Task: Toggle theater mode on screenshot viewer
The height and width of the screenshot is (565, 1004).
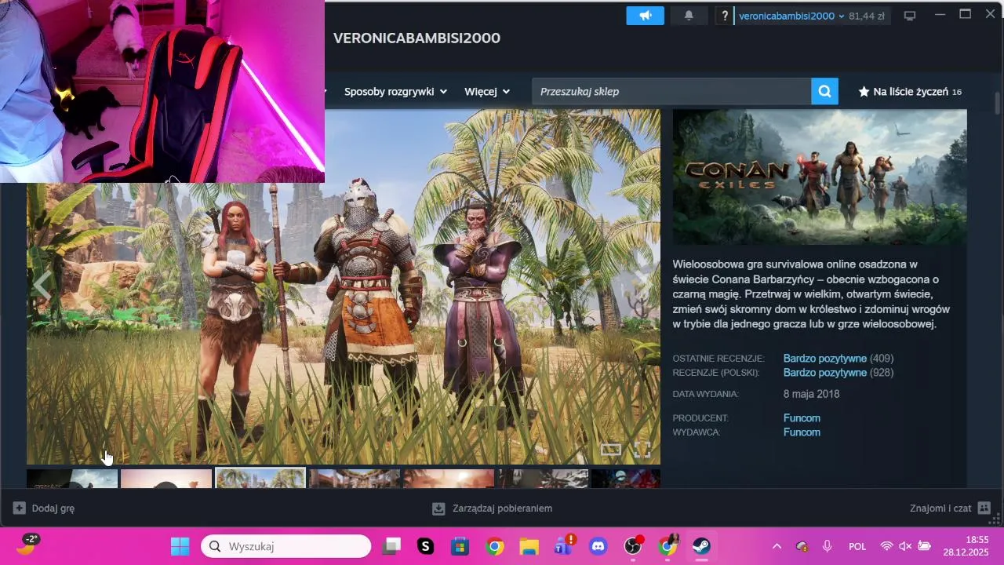Action: point(611,450)
